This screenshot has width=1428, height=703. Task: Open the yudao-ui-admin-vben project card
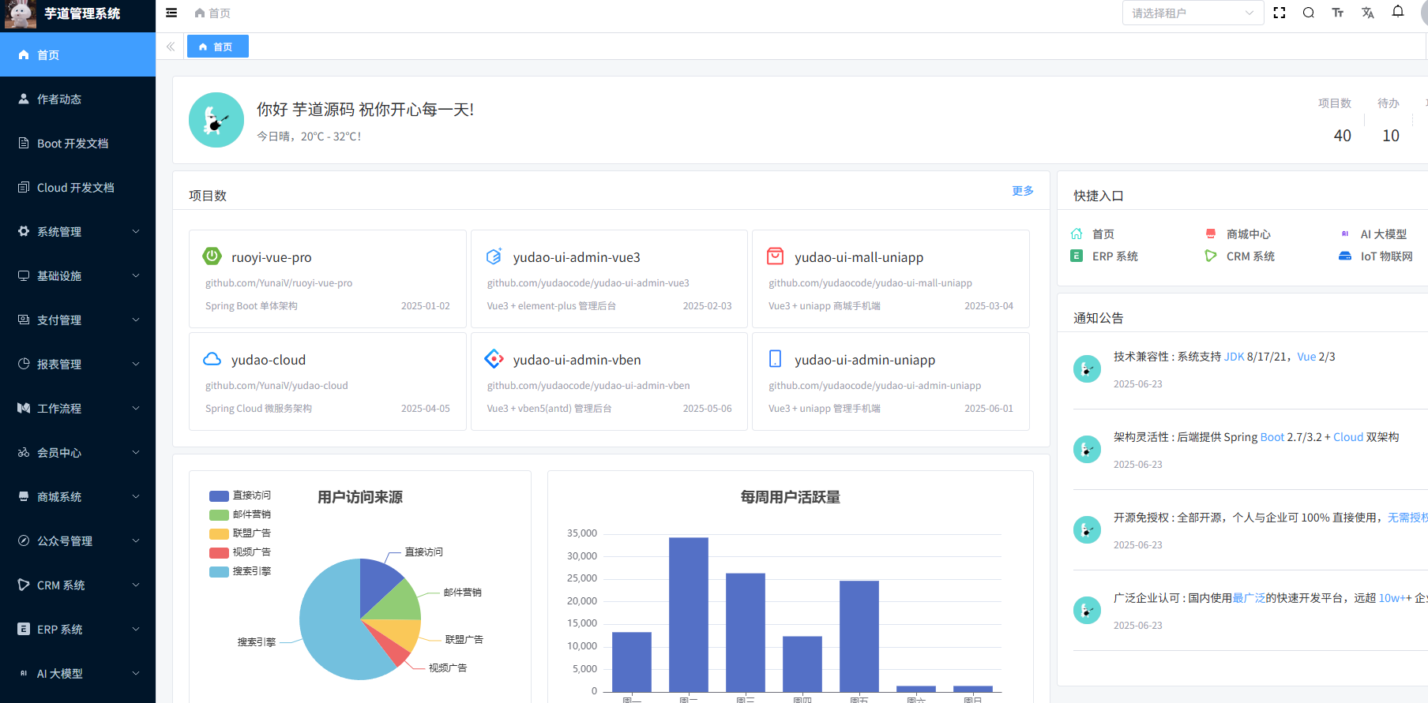click(608, 381)
